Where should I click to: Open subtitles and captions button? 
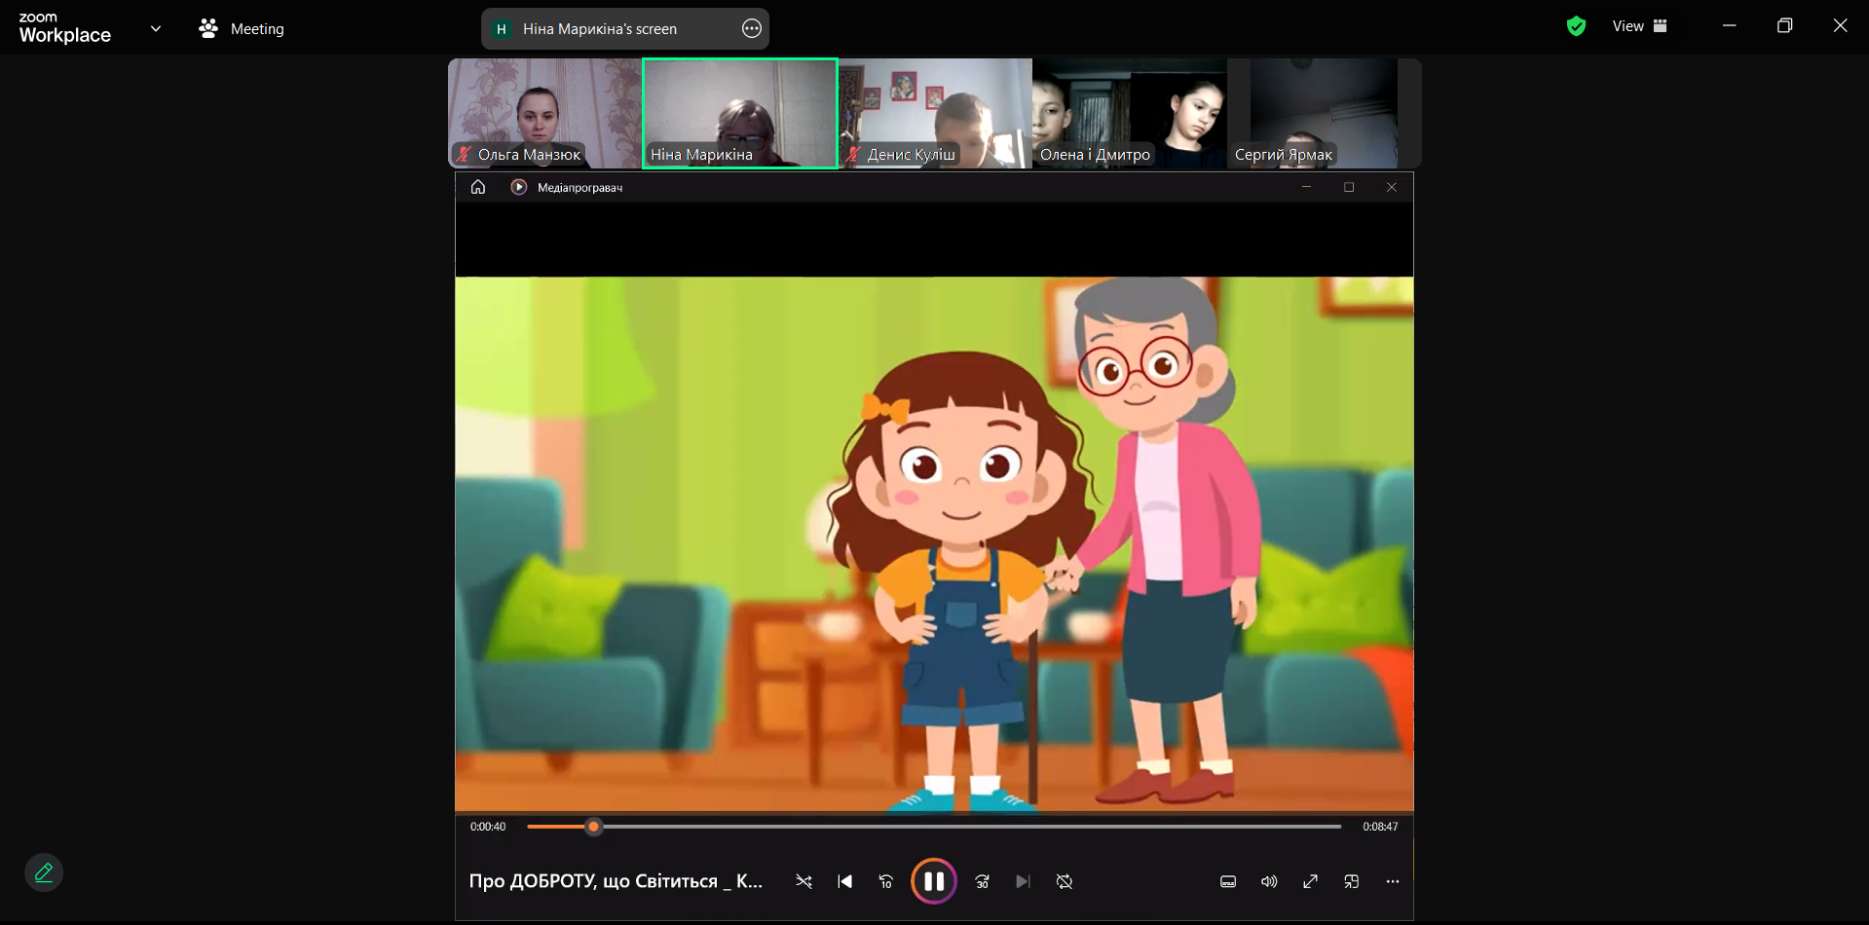[1228, 881]
